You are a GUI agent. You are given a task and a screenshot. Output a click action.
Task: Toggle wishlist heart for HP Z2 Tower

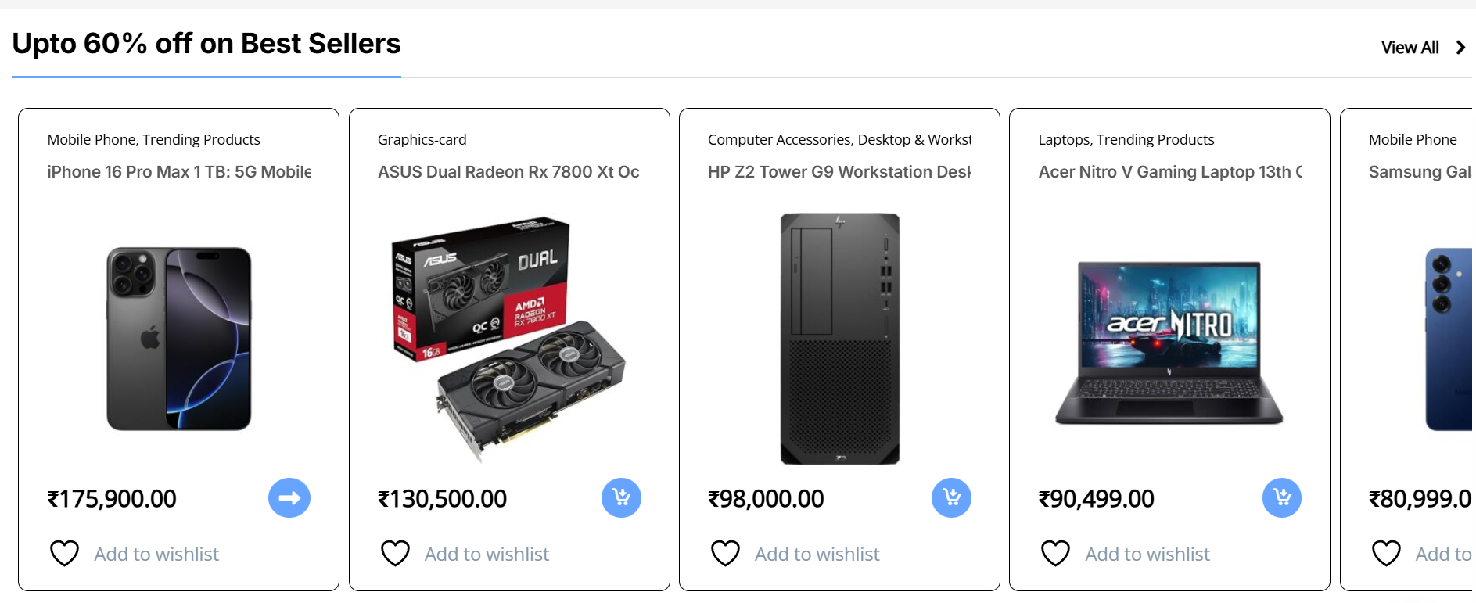725,554
